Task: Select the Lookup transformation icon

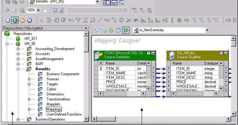Action: (x=93, y=20)
